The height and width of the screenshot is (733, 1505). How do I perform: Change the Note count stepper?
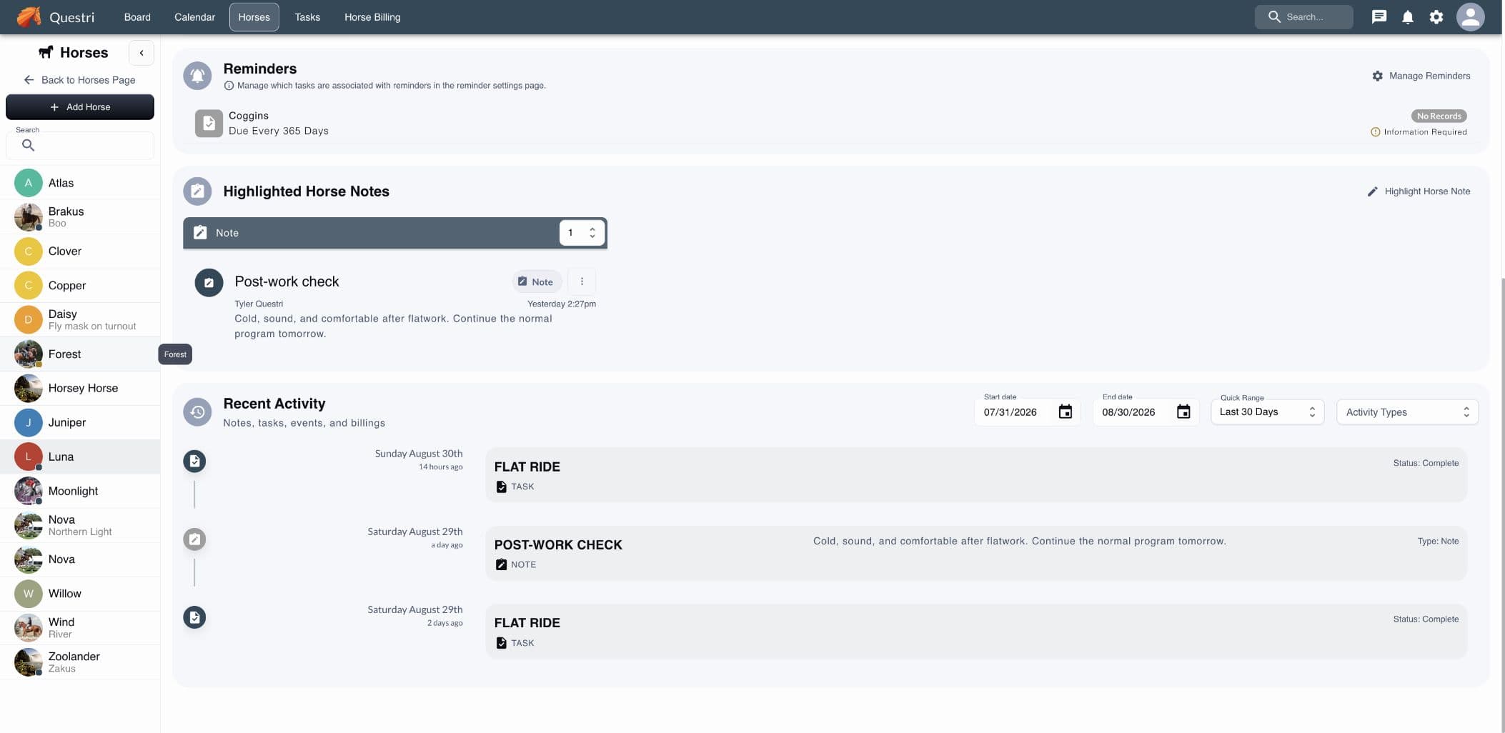[x=582, y=233]
